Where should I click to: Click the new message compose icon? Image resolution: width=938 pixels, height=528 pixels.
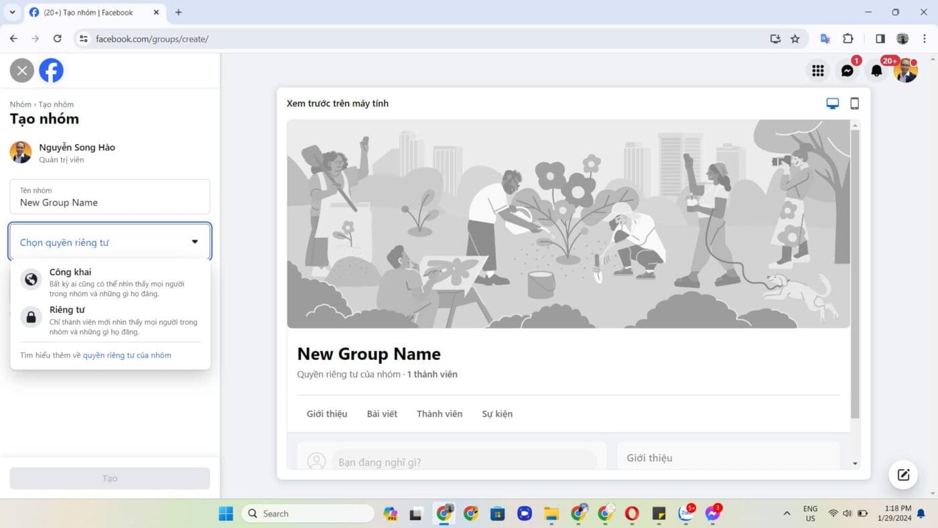point(903,475)
